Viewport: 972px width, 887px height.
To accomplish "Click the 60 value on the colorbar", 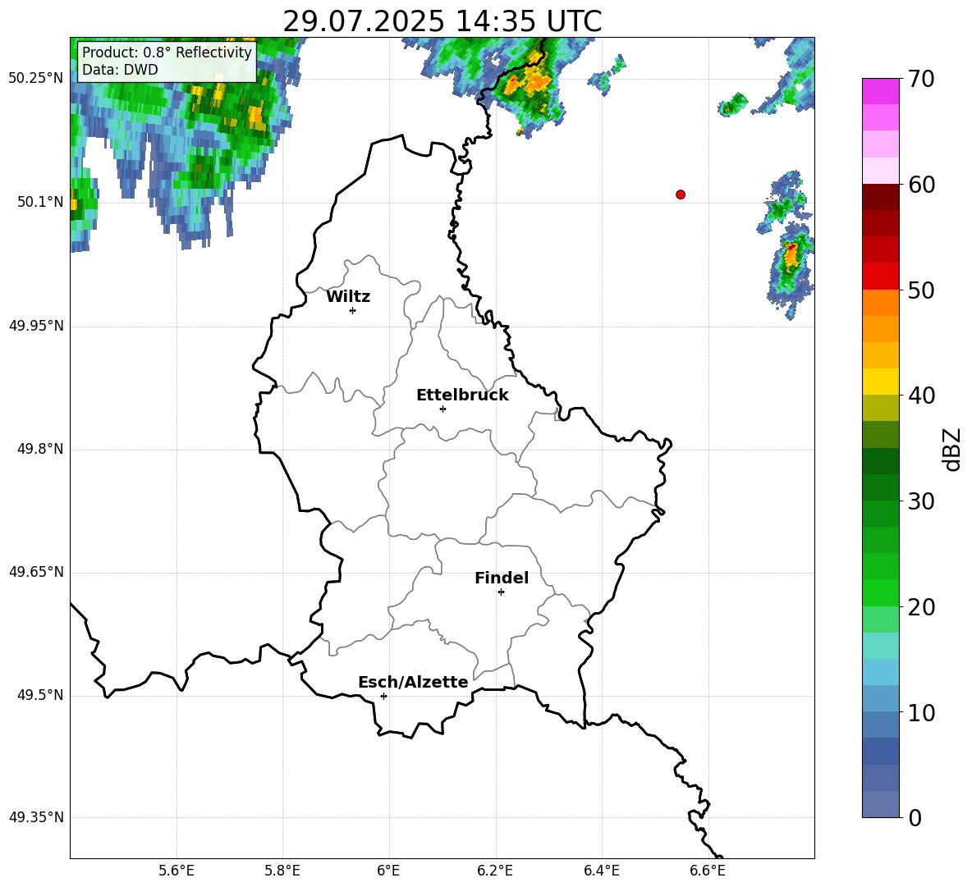I will coord(920,185).
